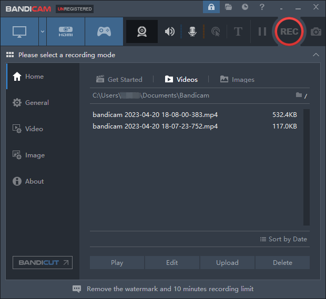Screen dimensions: 326x299
Task: Click the UNREGISTERED badge
Action: 75,9
